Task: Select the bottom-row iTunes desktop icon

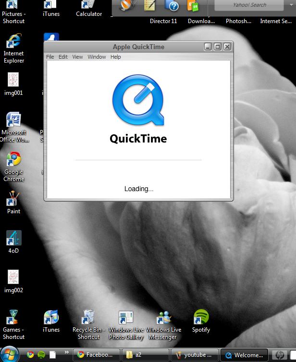Action: (51, 321)
